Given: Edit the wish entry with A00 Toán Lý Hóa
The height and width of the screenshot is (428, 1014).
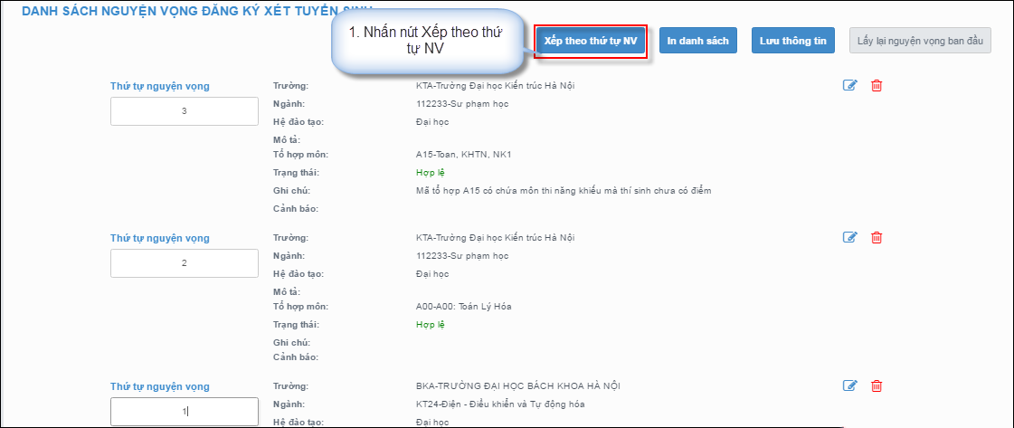Looking at the screenshot, I should pyautogui.click(x=849, y=237).
